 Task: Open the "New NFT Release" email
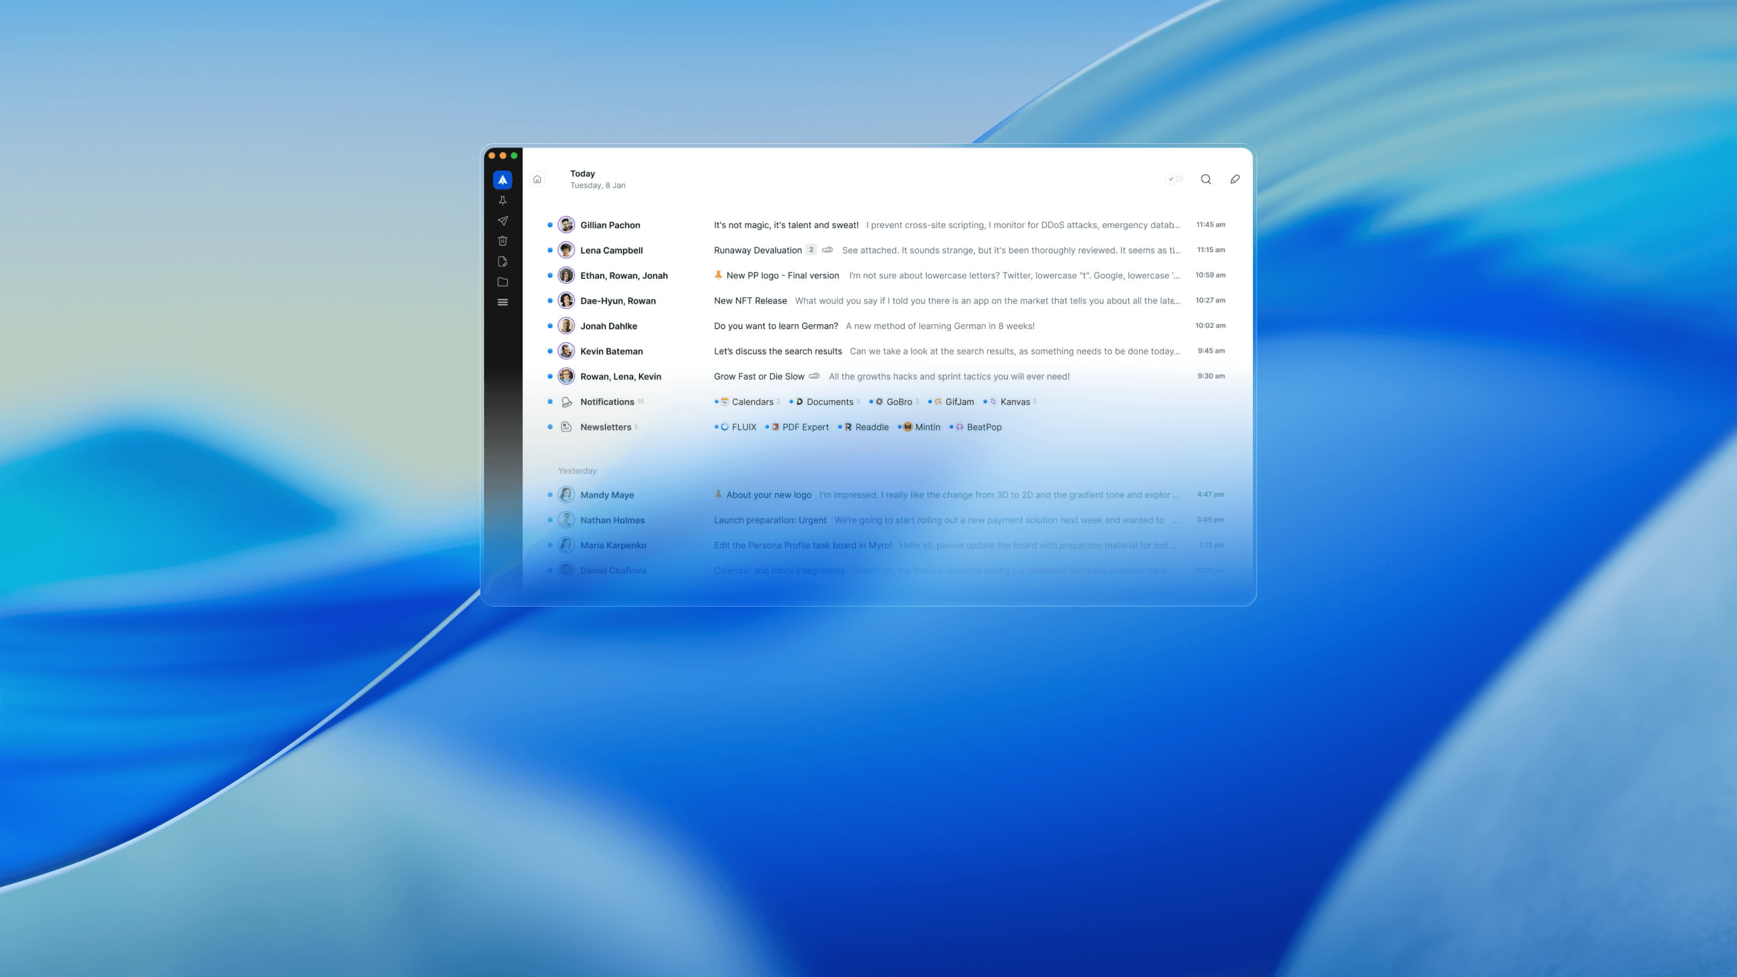click(x=750, y=301)
